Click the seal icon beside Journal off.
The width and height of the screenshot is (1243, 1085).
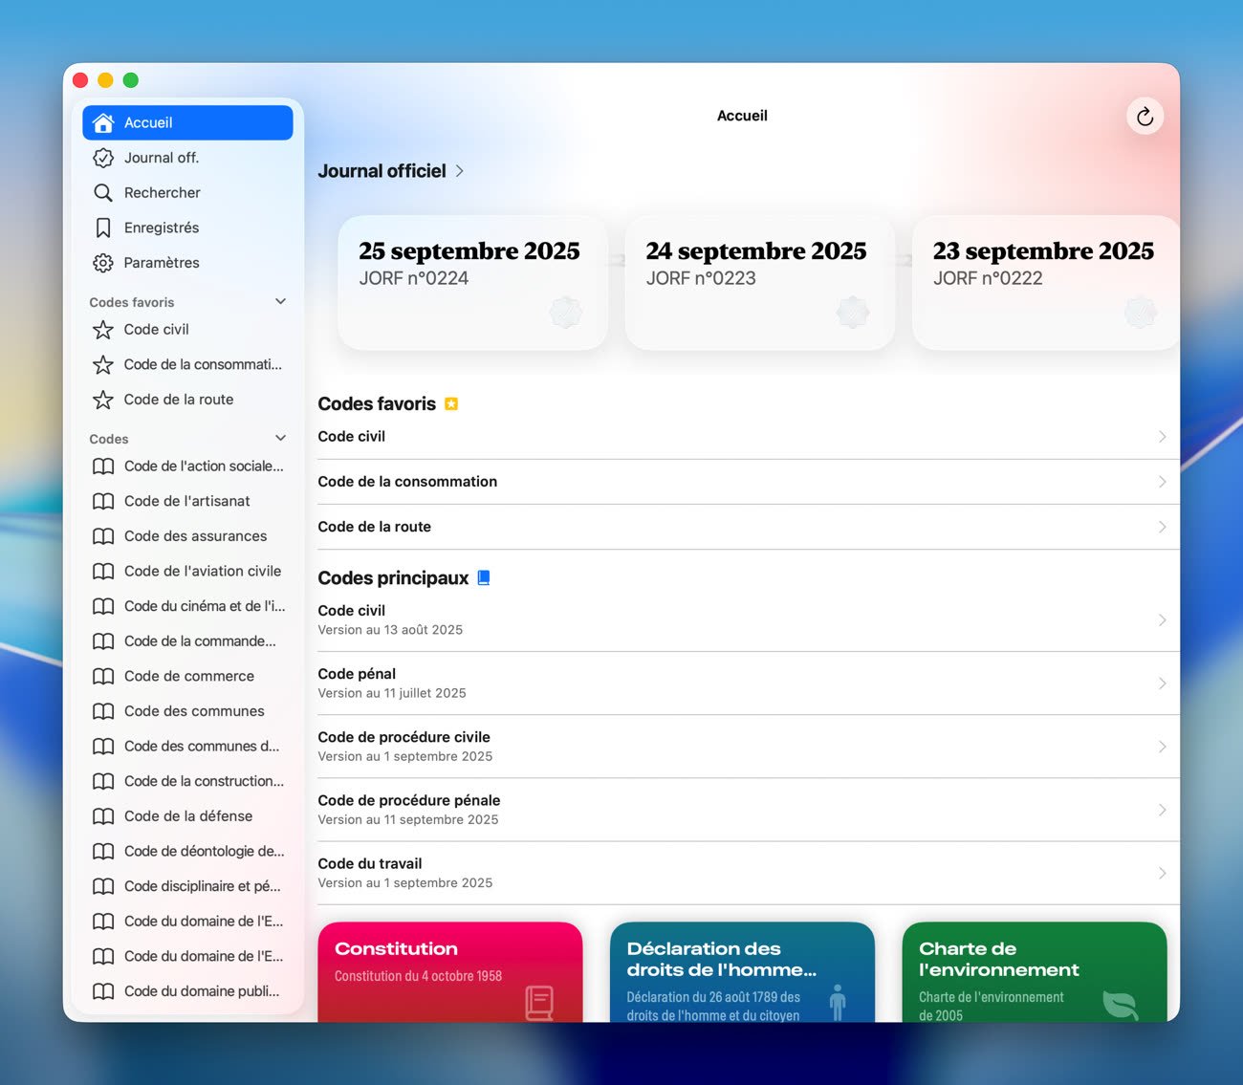[x=103, y=158]
